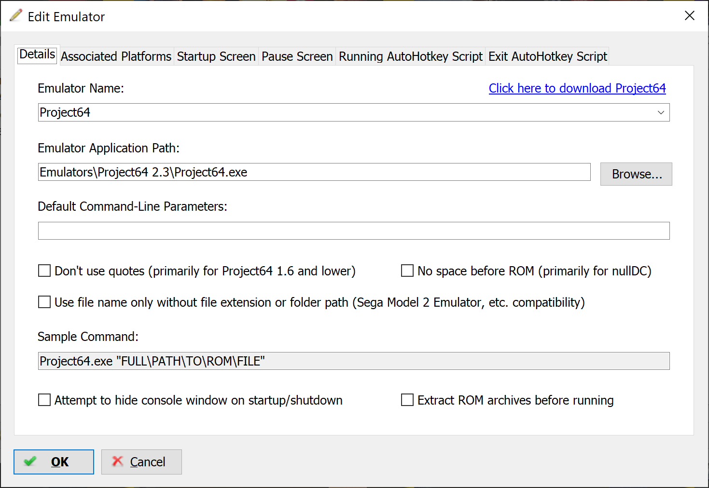Confirm changes with the OK button
This screenshot has width=709, height=488.
pyautogui.click(x=54, y=462)
